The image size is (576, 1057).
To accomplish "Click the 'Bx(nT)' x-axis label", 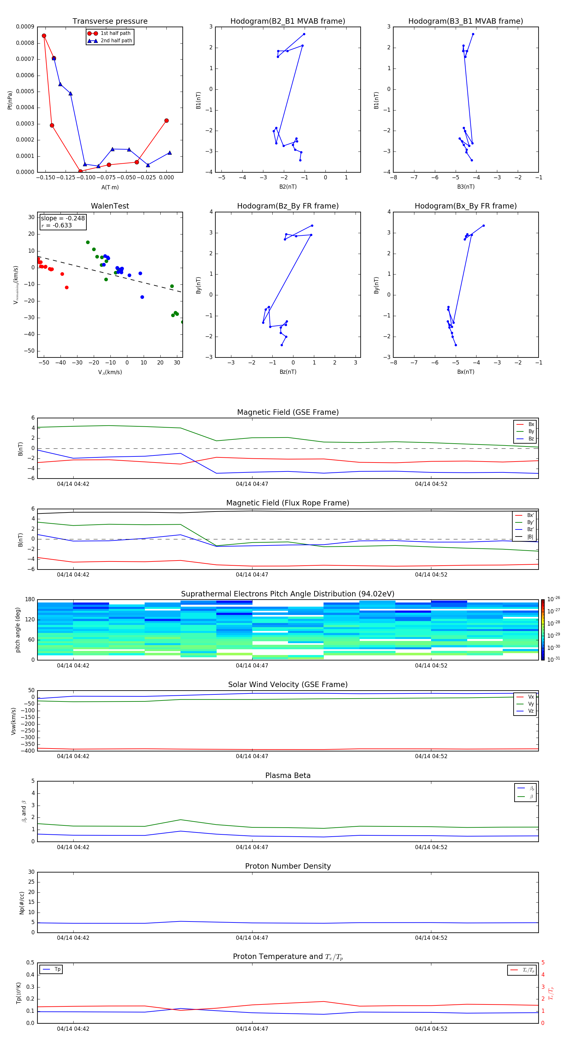I will [466, 372].
